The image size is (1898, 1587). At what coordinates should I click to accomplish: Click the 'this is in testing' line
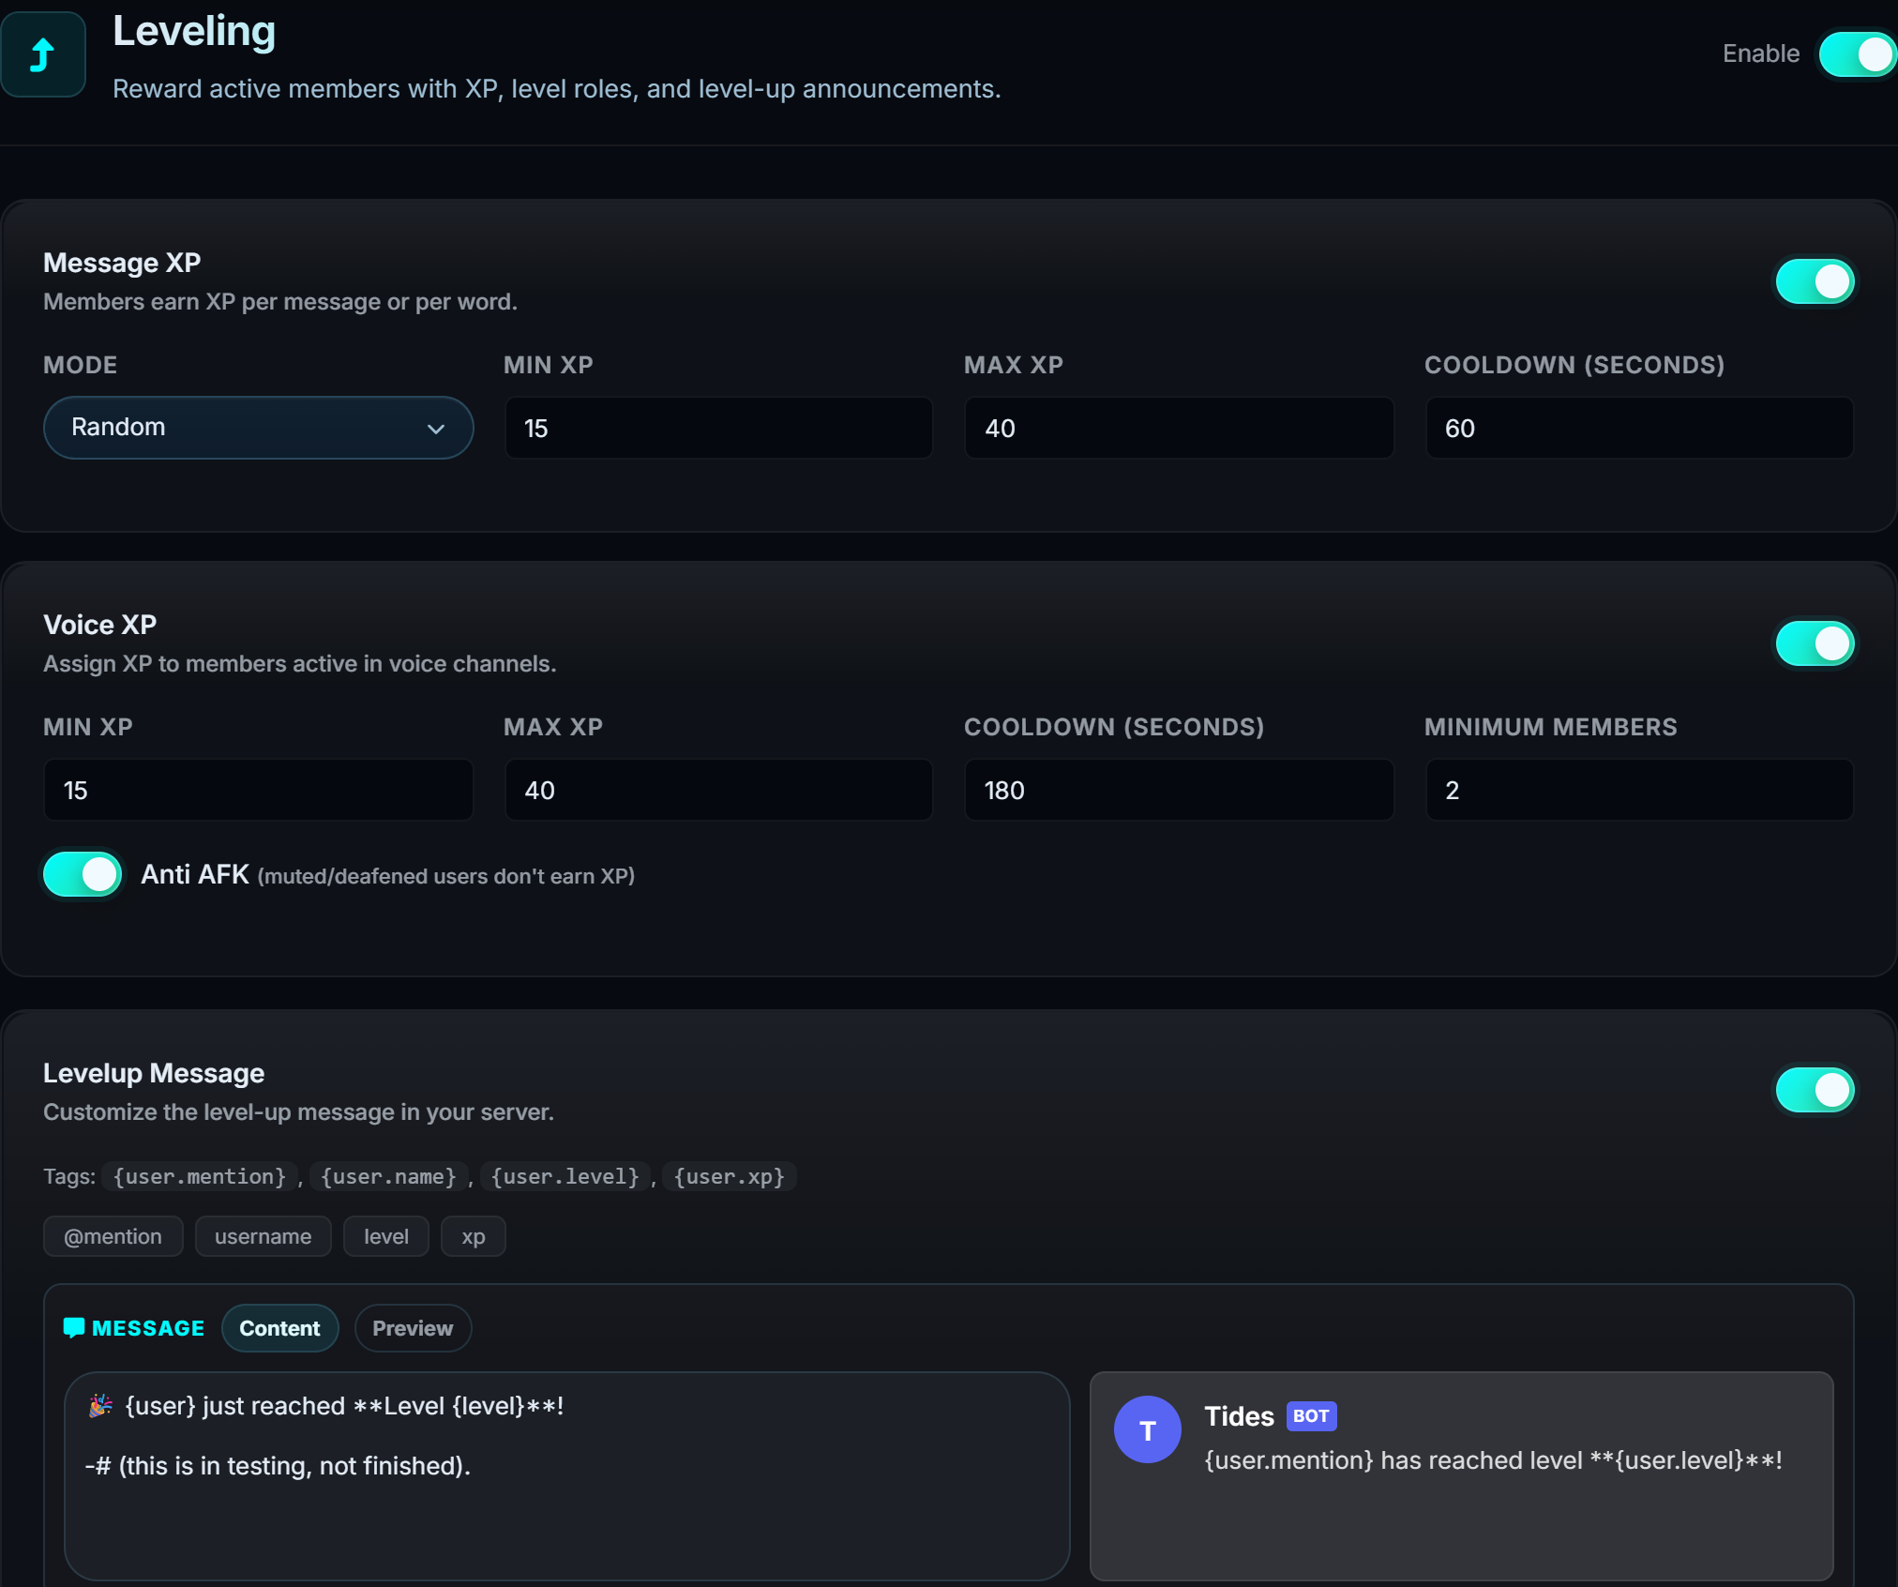[x=278, y=1466]
